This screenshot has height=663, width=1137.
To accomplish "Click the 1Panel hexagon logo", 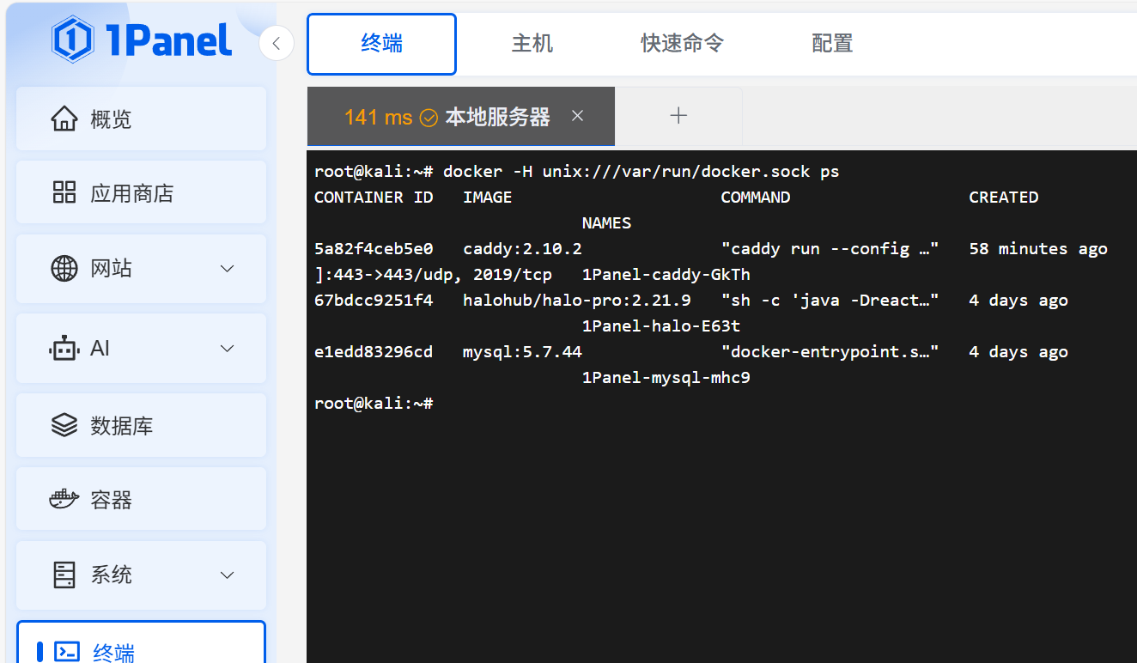I will (x=72, y=40).
